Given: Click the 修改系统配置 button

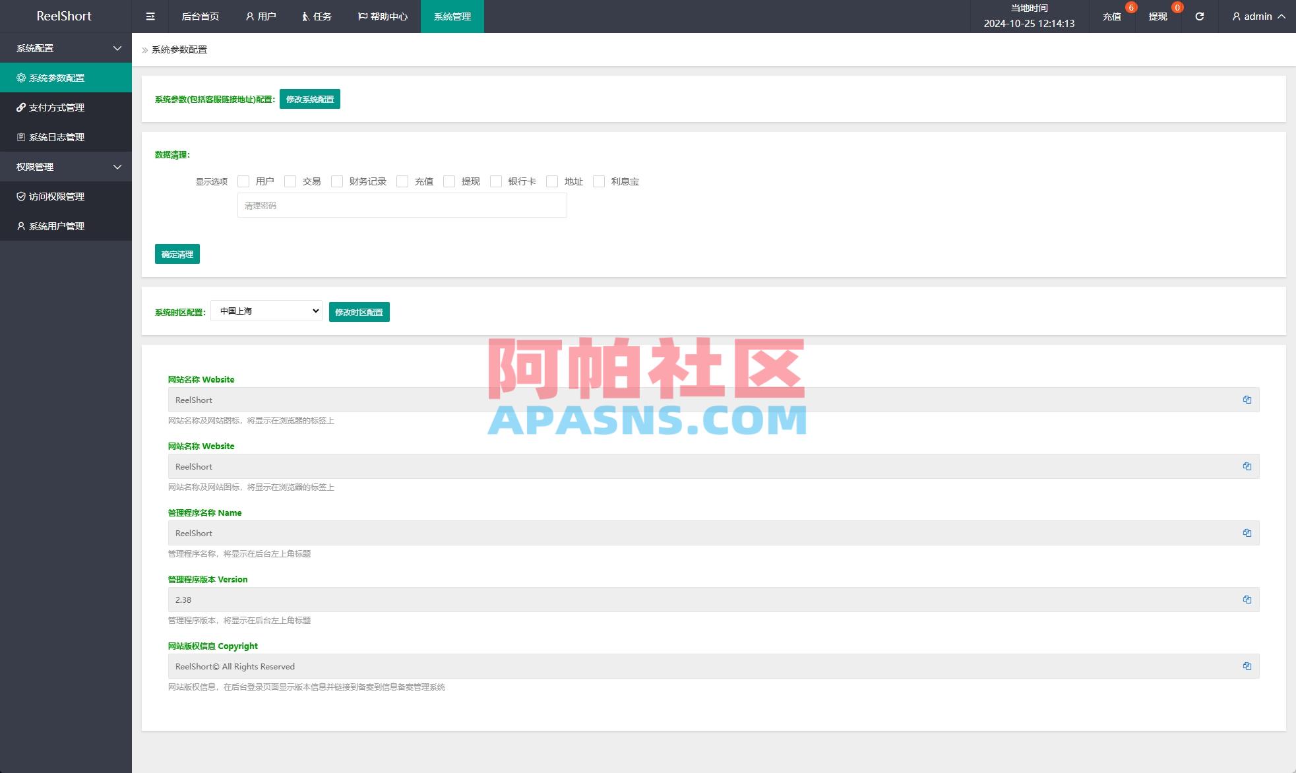Looking at the screenshot, I should click(x=310, y=99).
